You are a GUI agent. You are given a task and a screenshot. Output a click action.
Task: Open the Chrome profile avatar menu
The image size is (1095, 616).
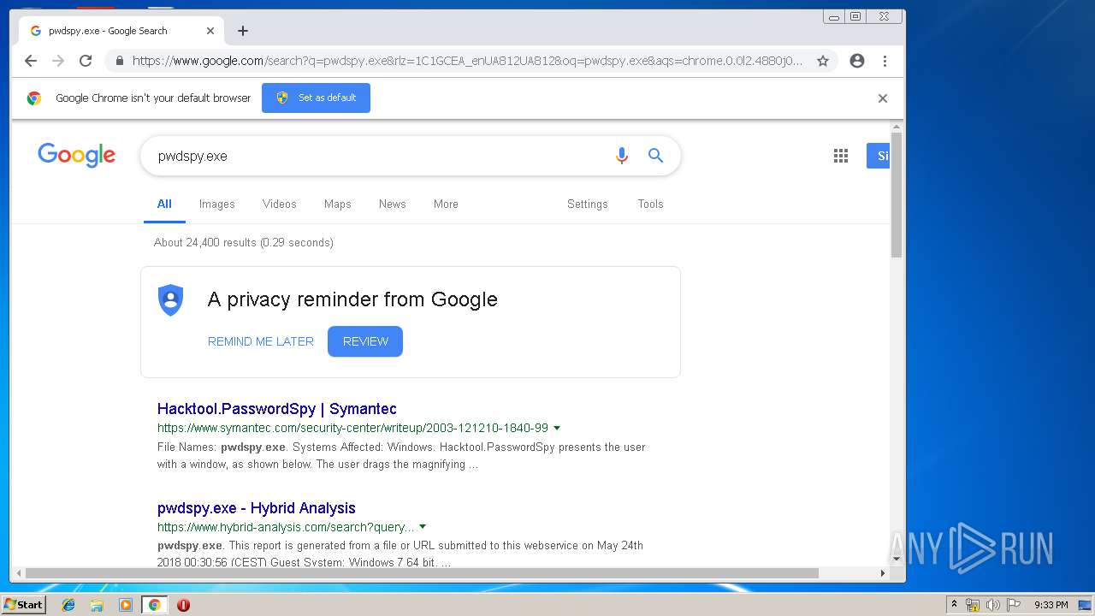click(857, 61)
